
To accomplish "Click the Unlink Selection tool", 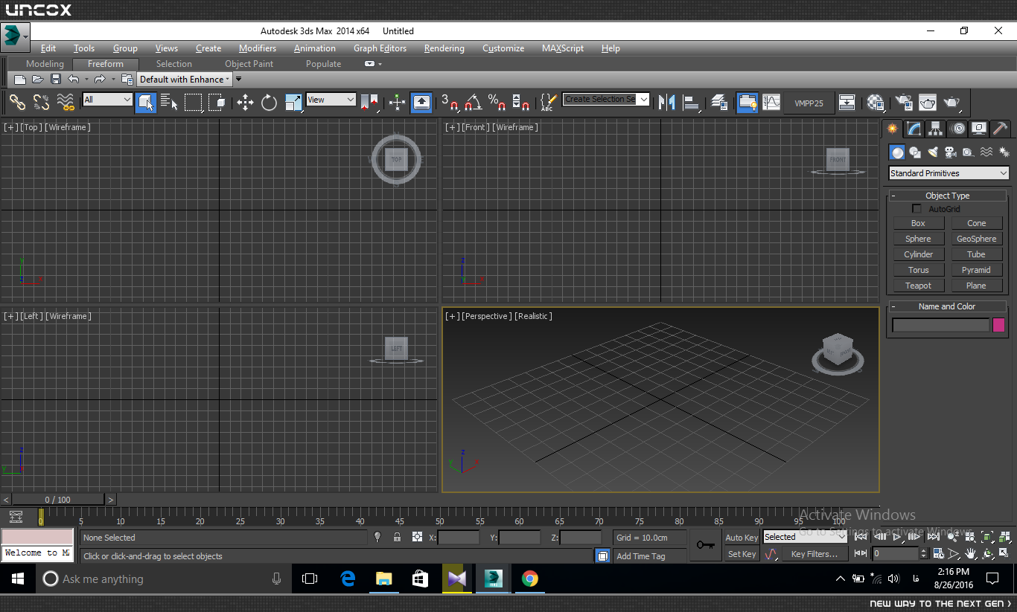I will pos(41,103).
